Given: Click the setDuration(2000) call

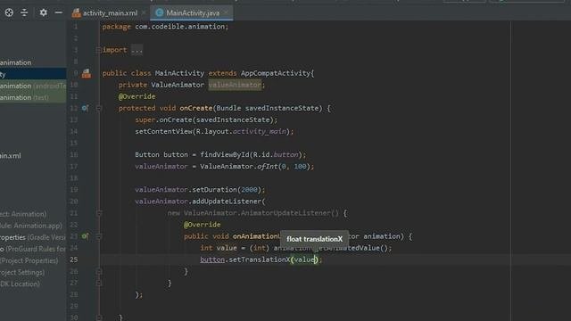Looking at the screenshot, I should point(226,190).
